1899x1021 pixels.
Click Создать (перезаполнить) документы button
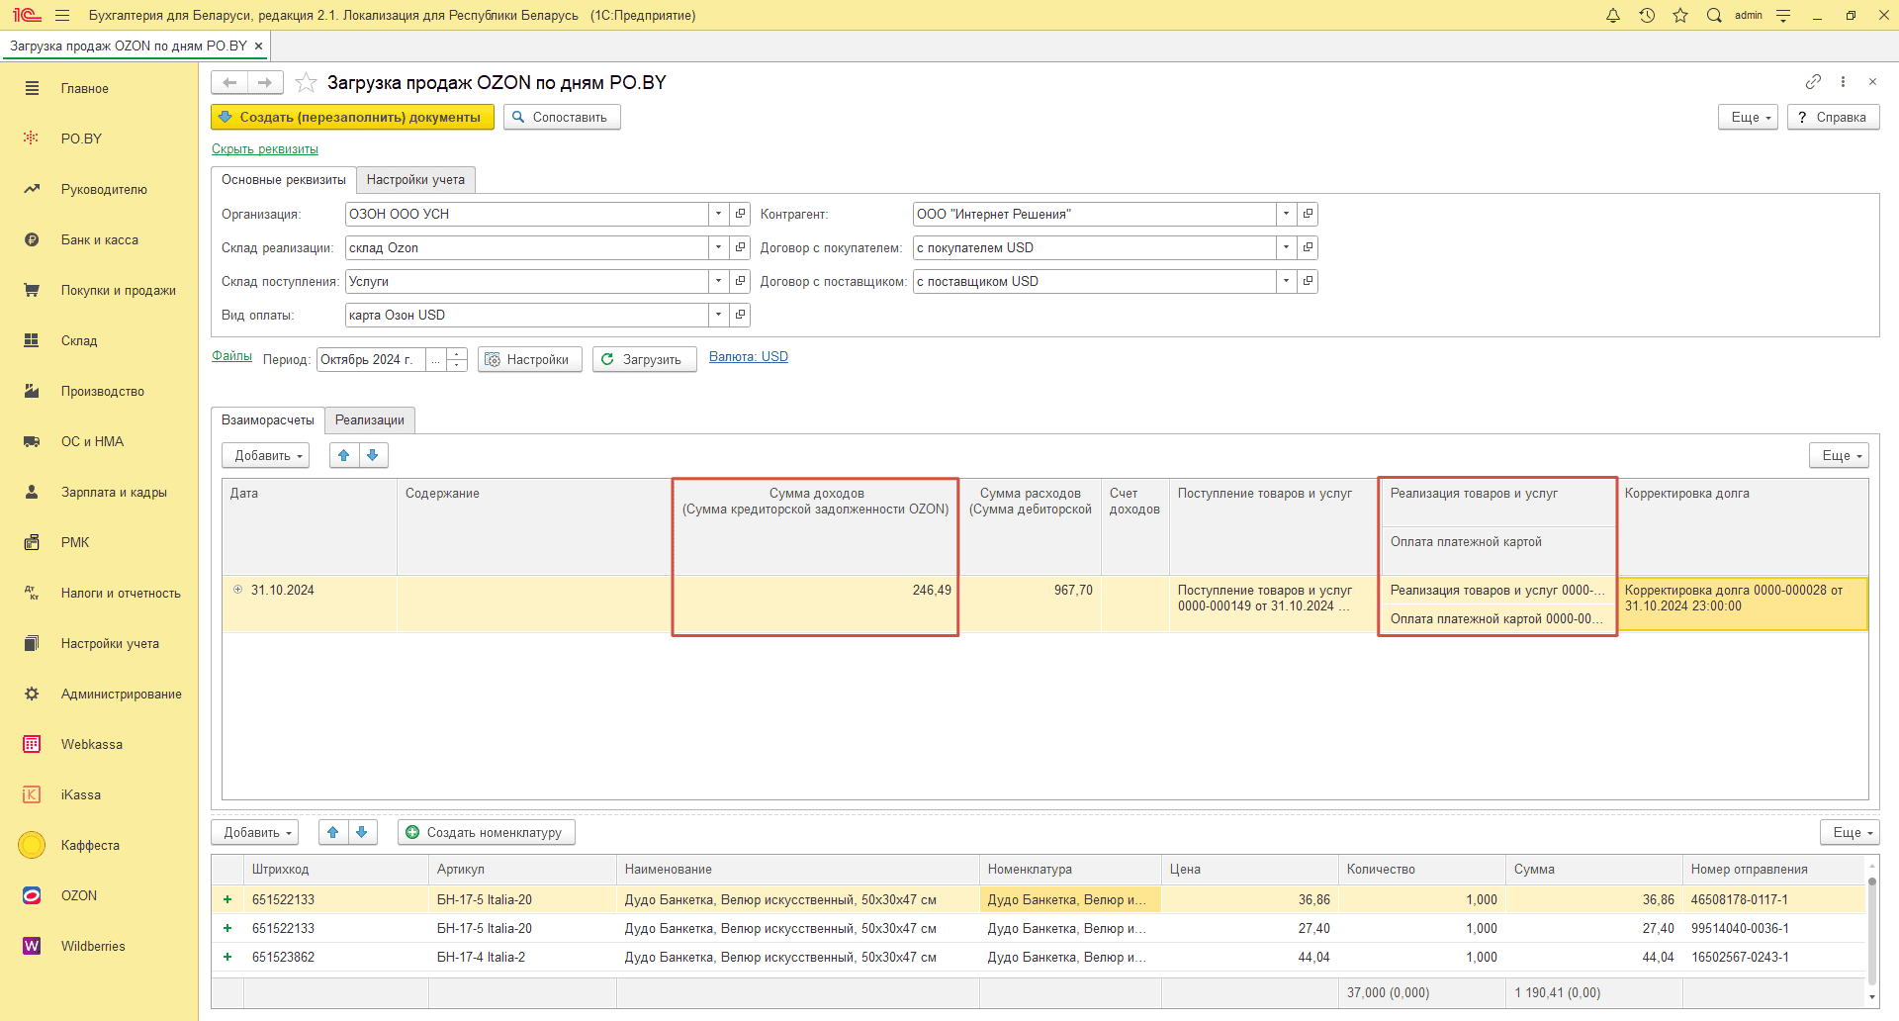[x=352, y=117]
